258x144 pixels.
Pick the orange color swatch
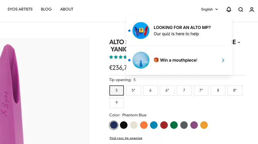tap(144, 125)
